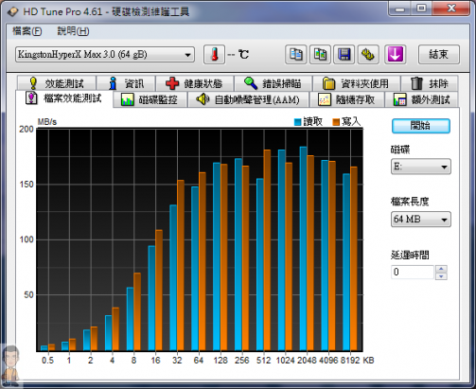Image resolution: width=476 pixels, height=389 pixels.
Task: Open the 抹除 trash can tab
Action: (x=430, y=83)
